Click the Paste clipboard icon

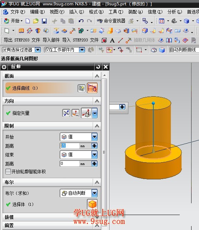coord(71,21)
